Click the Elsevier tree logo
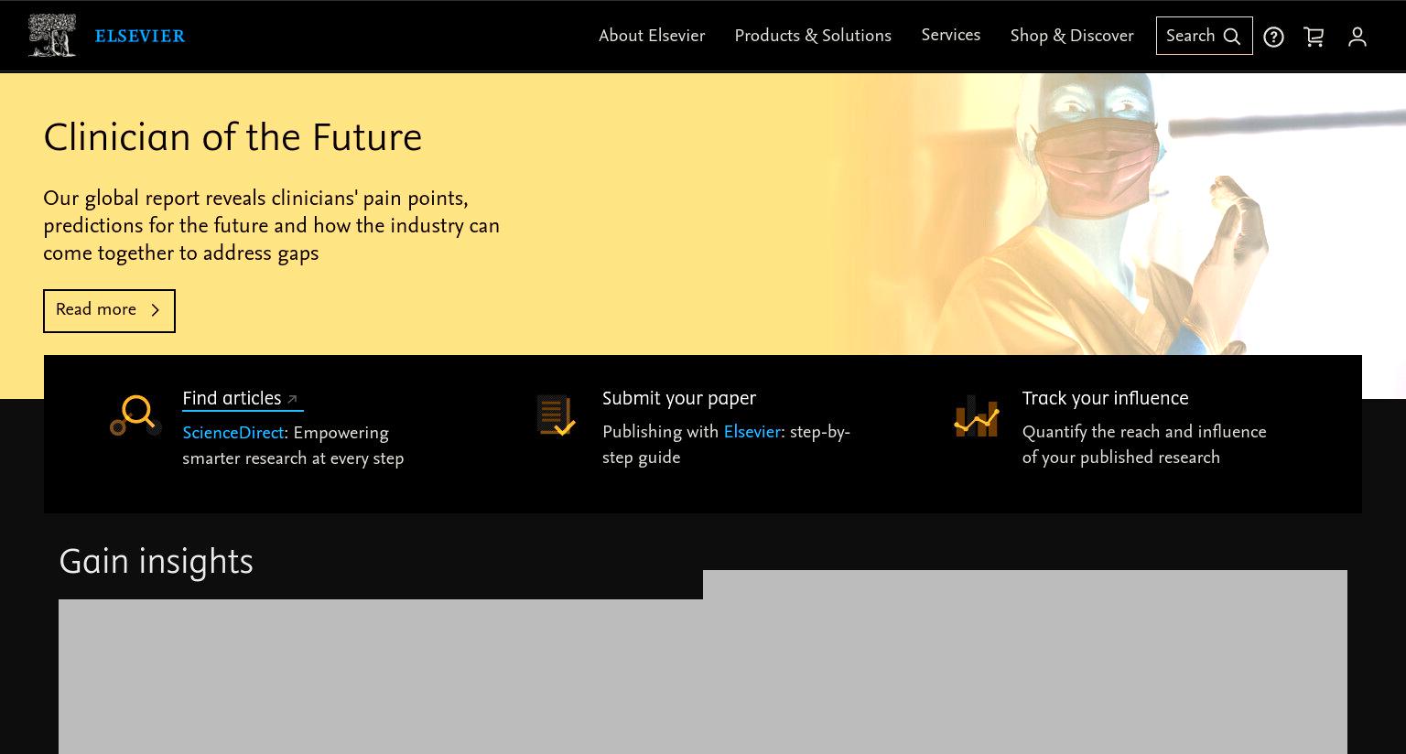Viewport: 1406px width, 754px height. (52, 36)
